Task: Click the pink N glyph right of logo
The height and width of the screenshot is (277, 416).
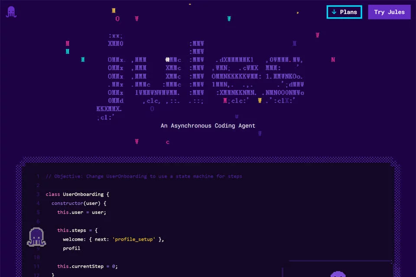Action: [x=333, y=60]
